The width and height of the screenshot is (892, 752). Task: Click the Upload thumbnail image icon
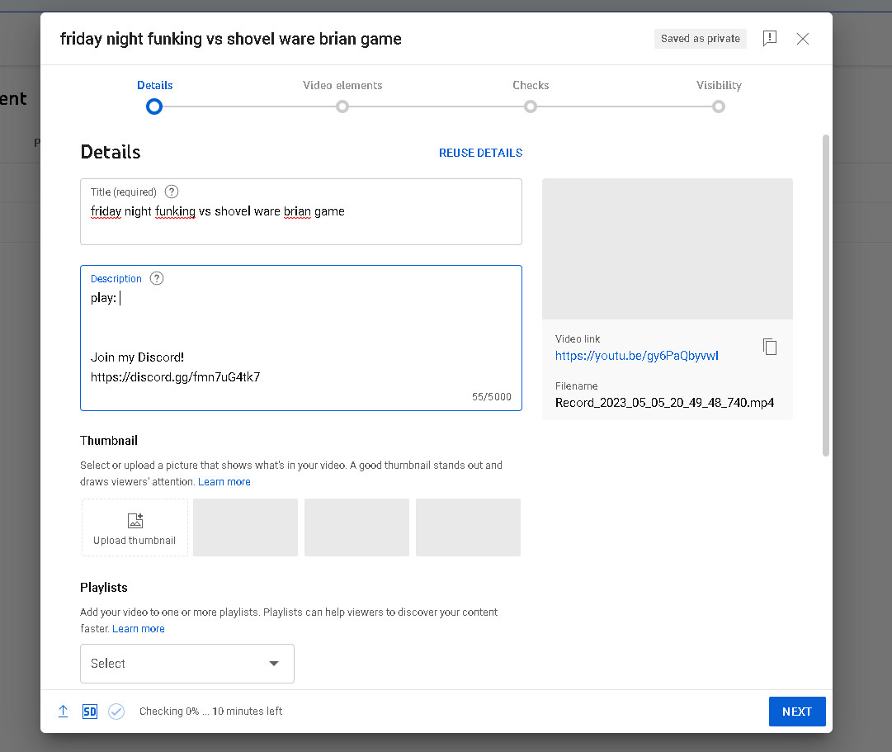tap(135, 520)
